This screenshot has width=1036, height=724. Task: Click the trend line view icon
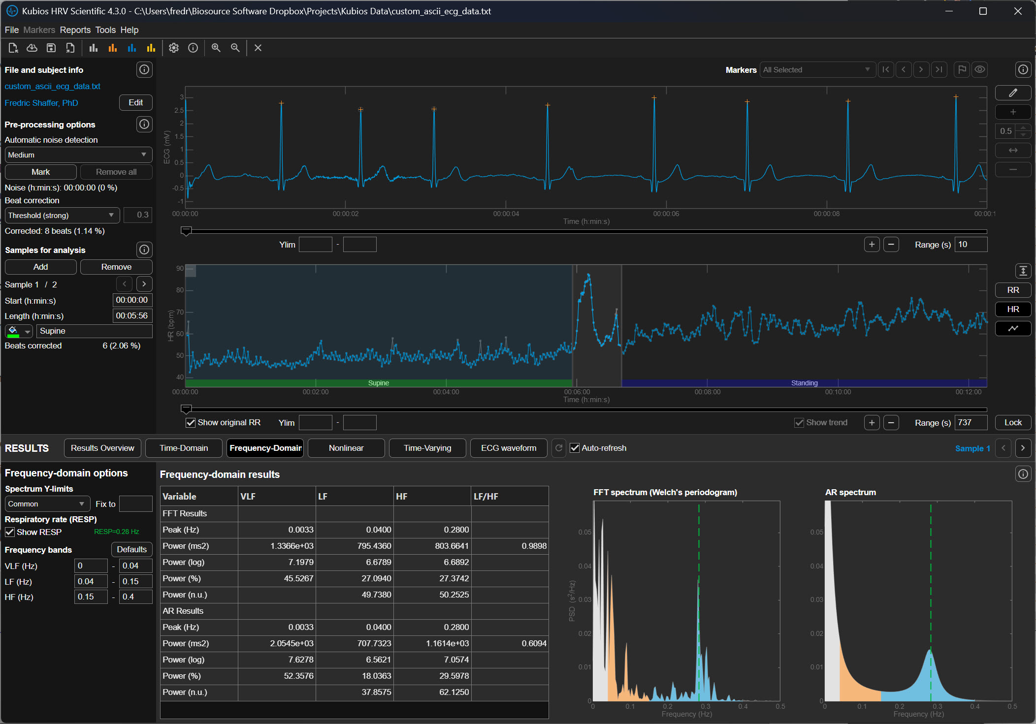click(x=1013, y=328)
